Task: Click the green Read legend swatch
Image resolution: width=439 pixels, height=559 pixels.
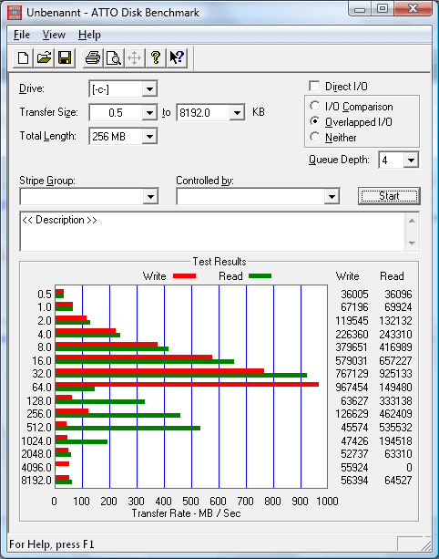Action: click(x=260, y=276)
